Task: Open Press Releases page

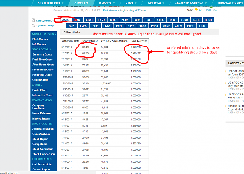Action: coord(42,113)
